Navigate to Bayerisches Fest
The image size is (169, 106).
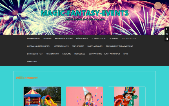click(x=35, y=54)
